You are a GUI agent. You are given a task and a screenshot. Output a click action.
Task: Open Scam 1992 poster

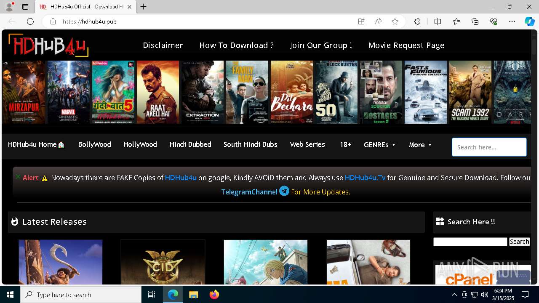pos(470,92)
